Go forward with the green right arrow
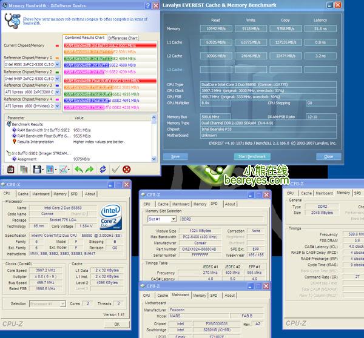The width and height of the screenshot is (364, 338). point(89,170)
